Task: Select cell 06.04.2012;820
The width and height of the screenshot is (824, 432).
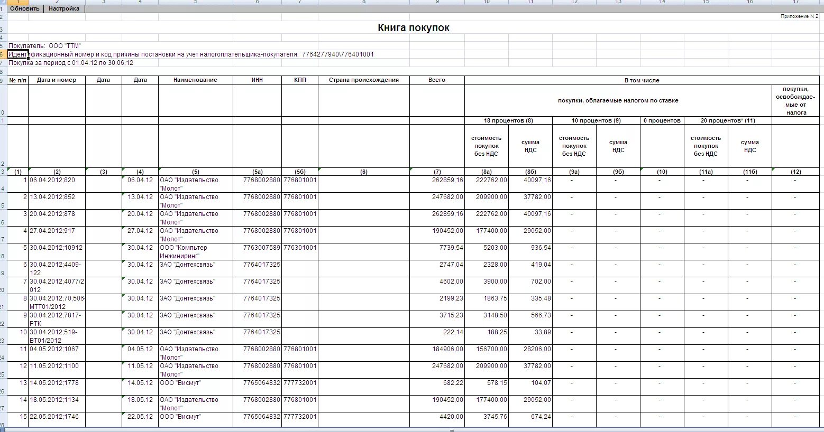Action: pyautogui.click(x=57, y=184)
